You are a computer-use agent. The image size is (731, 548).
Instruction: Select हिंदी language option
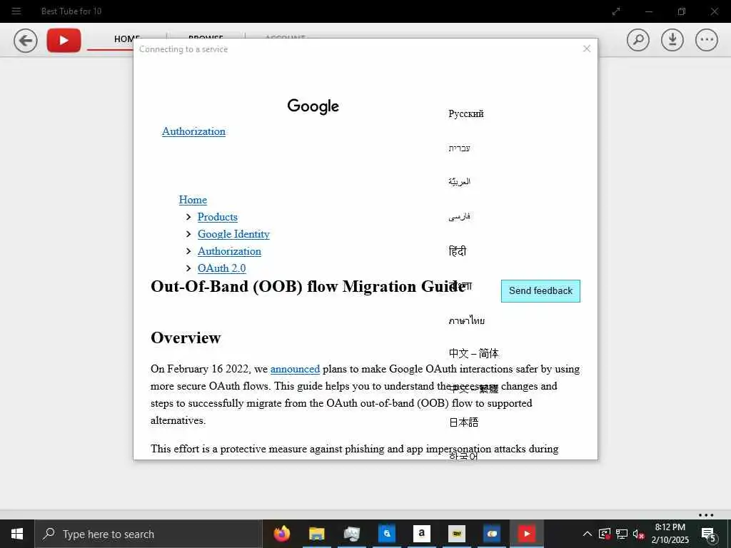coord(458,251)
